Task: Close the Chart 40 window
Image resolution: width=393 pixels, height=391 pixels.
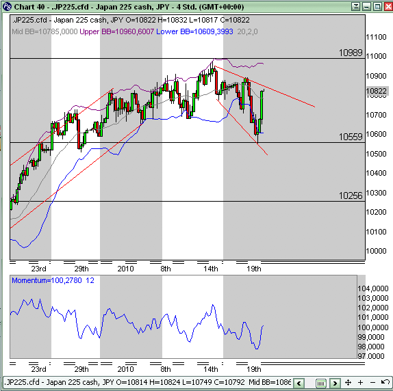Action: click(x=388, y=7)
